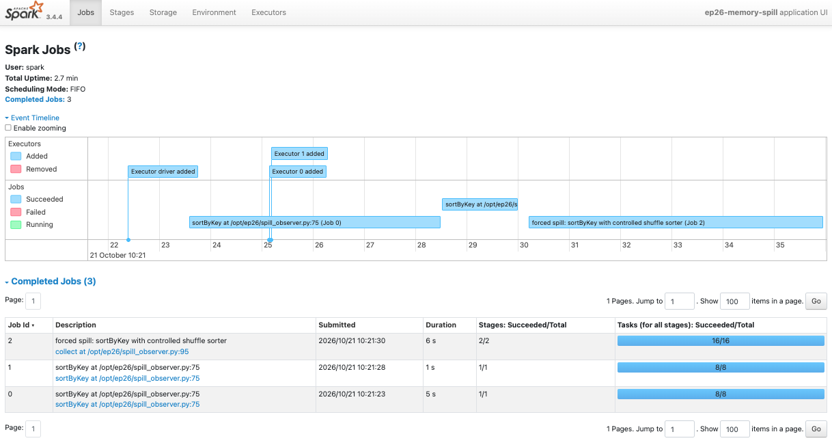The height and width of the screenshot is (445, 832).
Task: Click the bottom Go button
Action: pyautogui.click(x=816, y=429)
